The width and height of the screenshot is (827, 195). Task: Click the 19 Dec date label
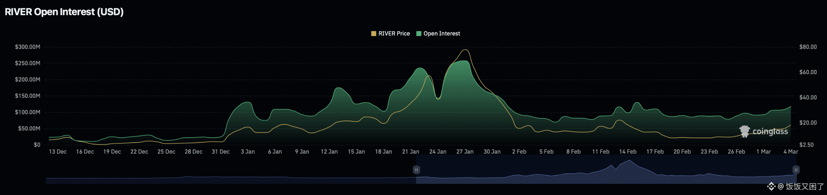tap(112, 152)
